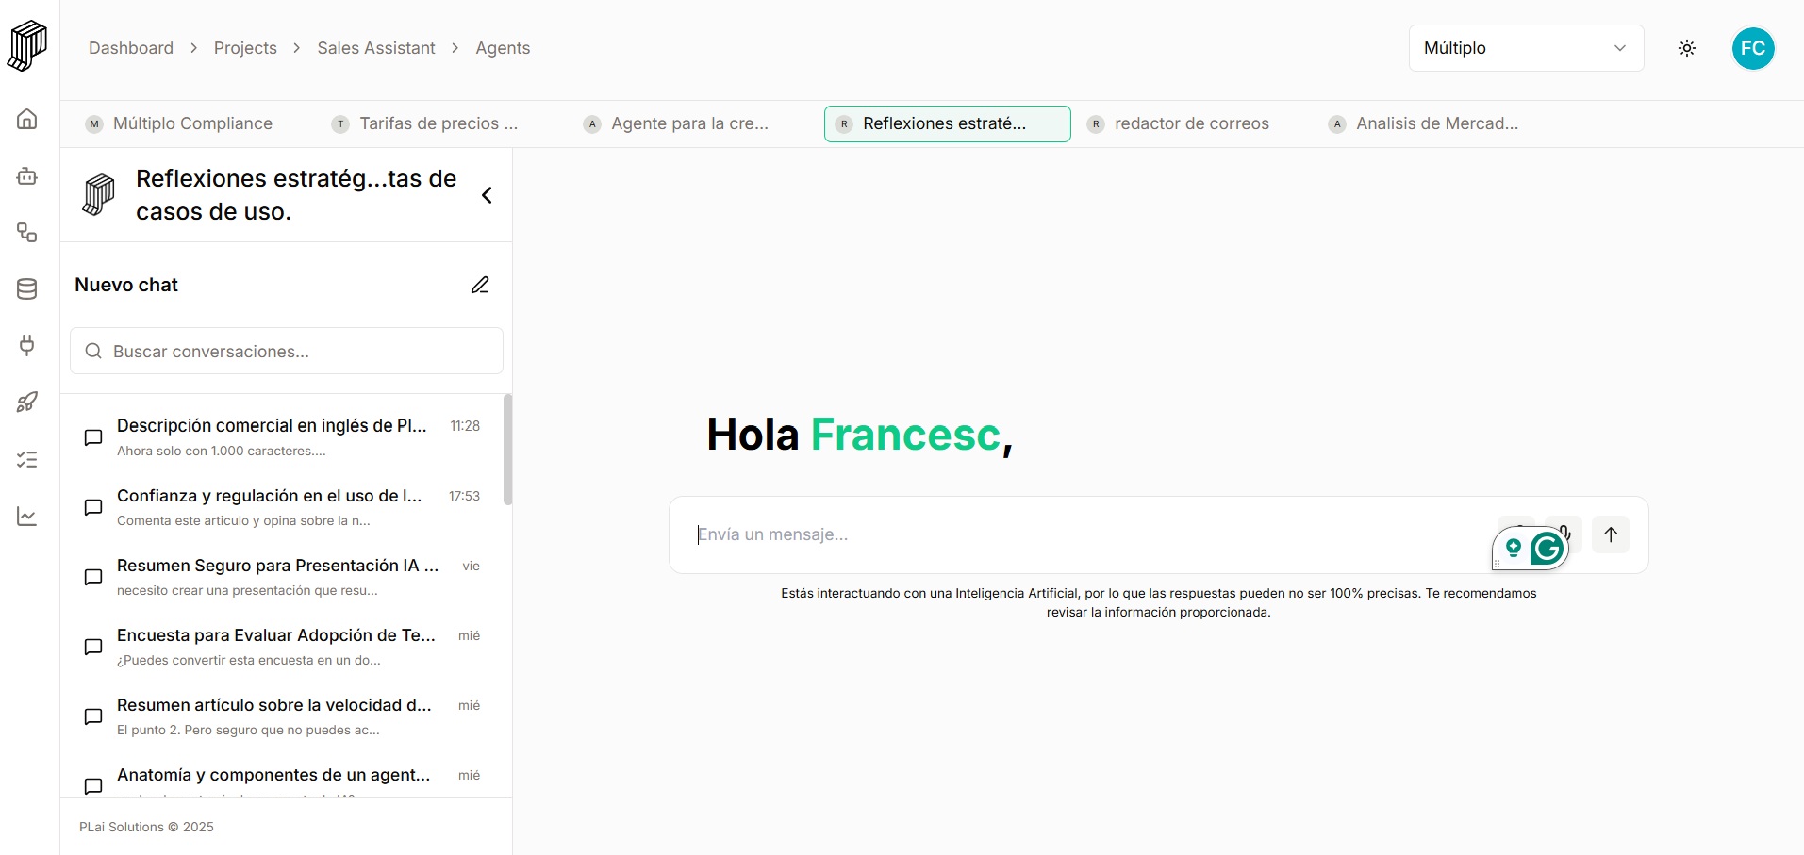1804x855 pixels.
Task: Open the workflow shapes icon in the sidebar
Action: click(x=27, y=233)
